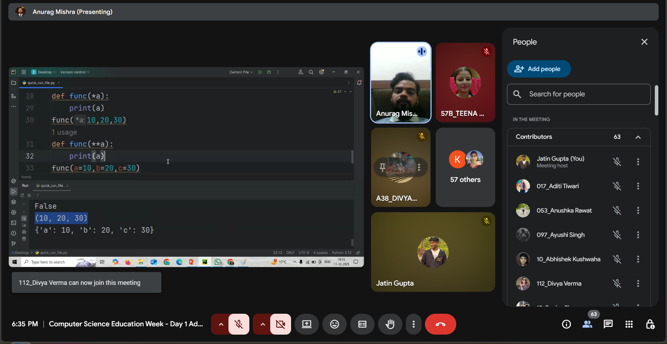Click the Present now screen share icon
The image size is (667, 344).
[306, 324]
